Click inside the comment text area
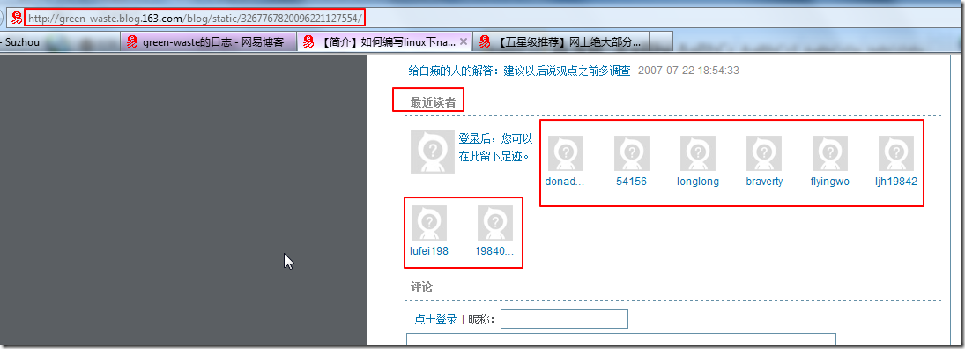Screen dimensions: 965x349 [621, 341]
